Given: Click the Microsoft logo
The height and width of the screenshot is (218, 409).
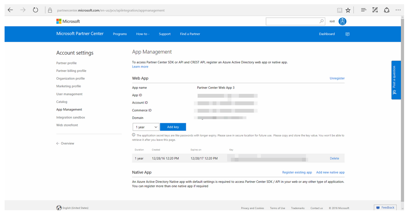Looking at the screenshot, I should click(68, 21).
